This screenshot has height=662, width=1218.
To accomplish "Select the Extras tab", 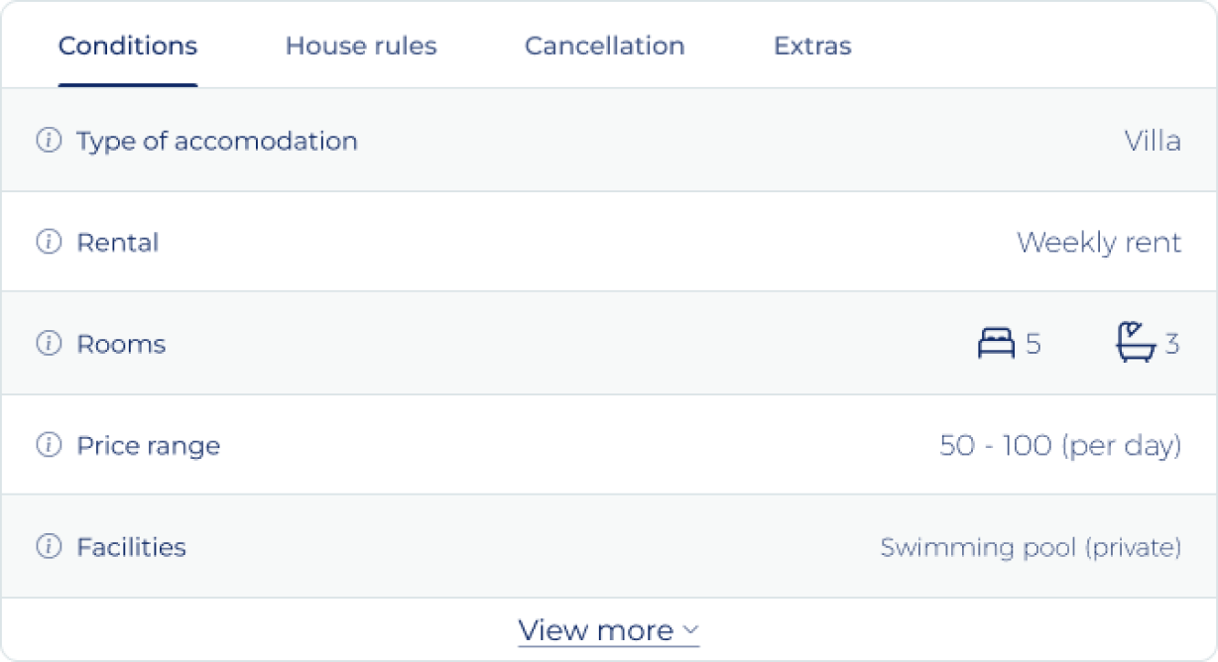I will click(x=812, y=46).
